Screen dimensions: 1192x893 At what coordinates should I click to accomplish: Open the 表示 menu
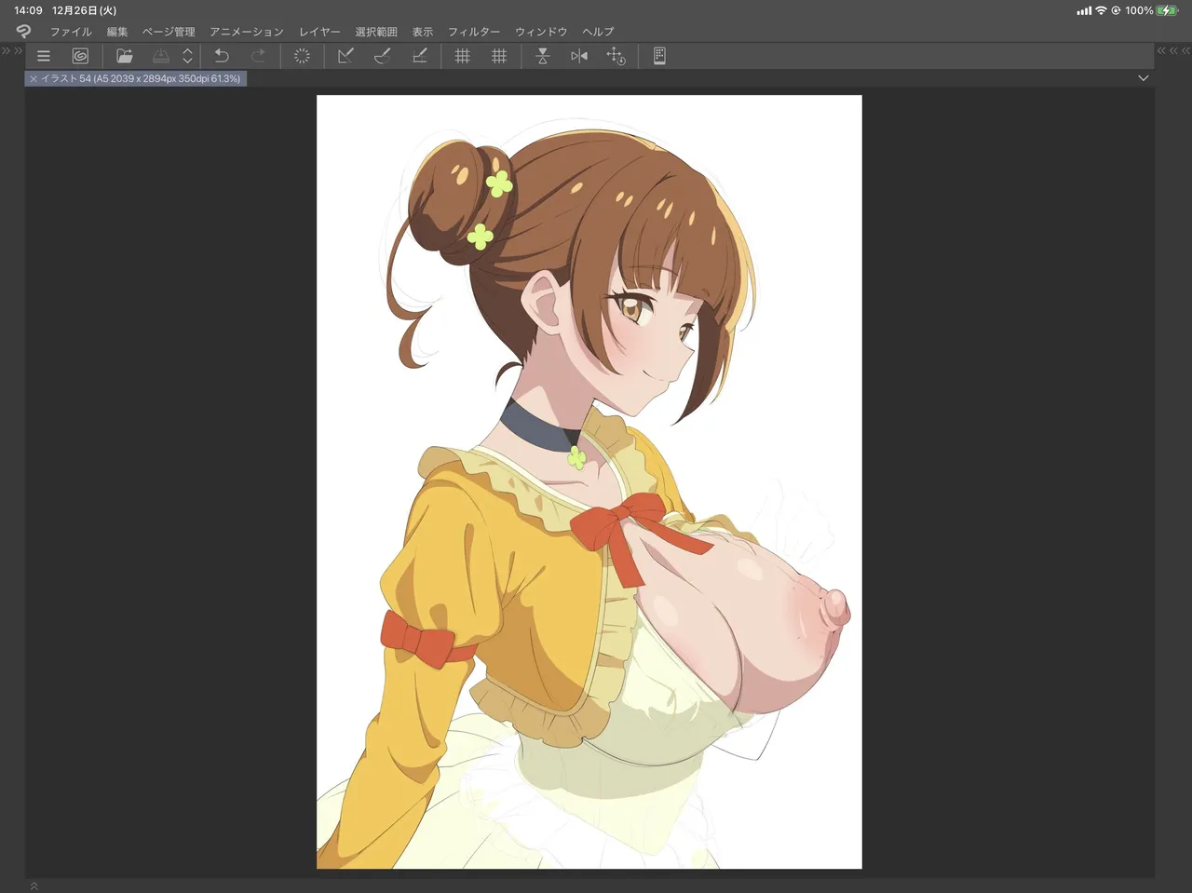tap(423, 32)
